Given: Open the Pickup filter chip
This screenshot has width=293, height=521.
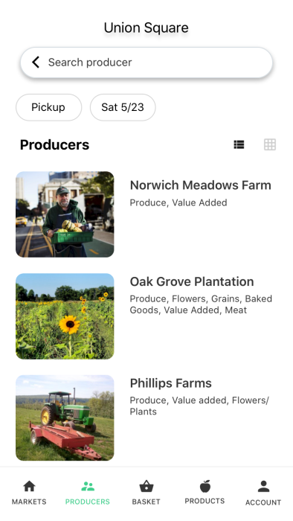Looking at the screenshot, I should click(49, 107).
